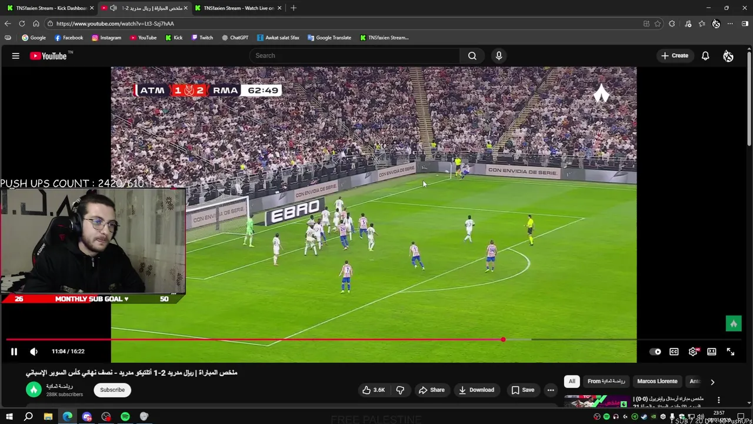Screen dimensions: 753x424
Task: Open the Instagram bookmark
Action: pos(106,38)
